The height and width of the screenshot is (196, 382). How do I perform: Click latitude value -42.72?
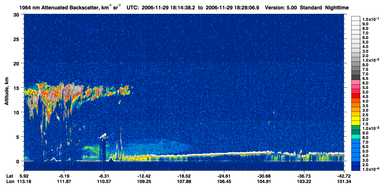pos(344,176)
